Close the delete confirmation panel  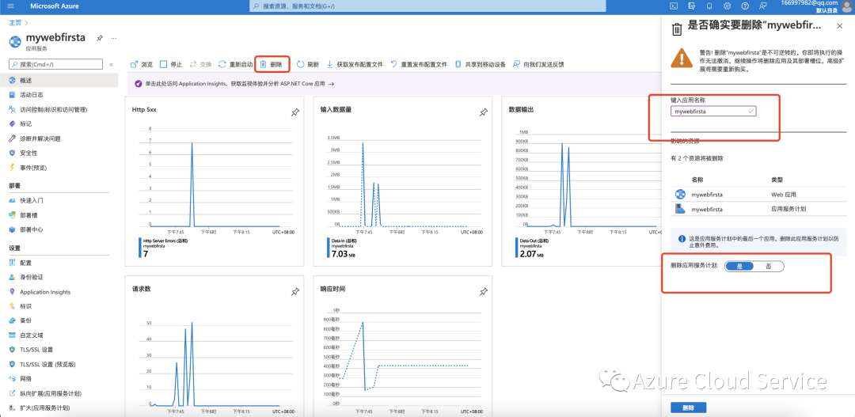840,26
